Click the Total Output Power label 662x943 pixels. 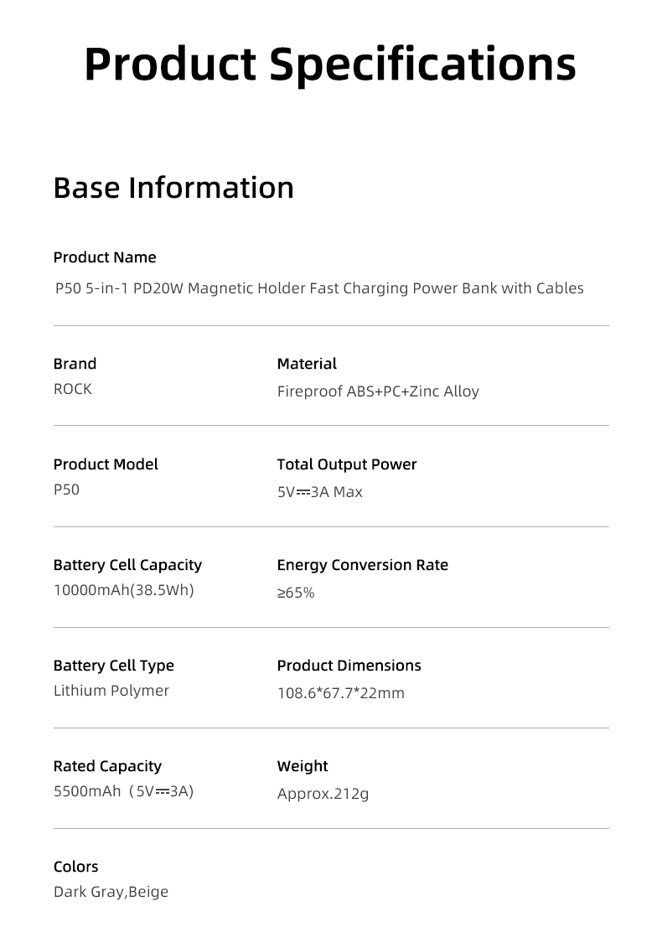tap(347, 464)
